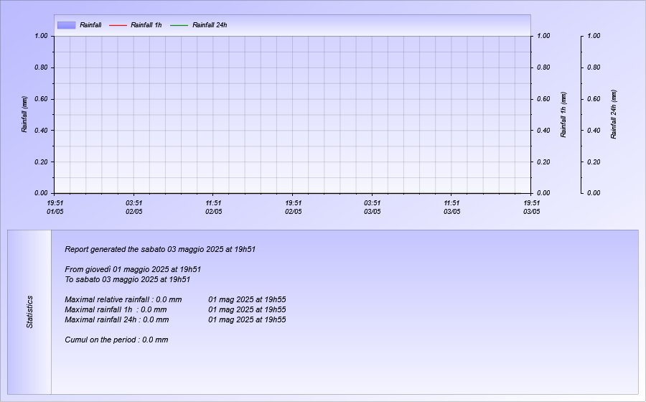Click the x-axis label '11:51 02/05'
This screenshot has height=402, width=646.
(213, 207)
